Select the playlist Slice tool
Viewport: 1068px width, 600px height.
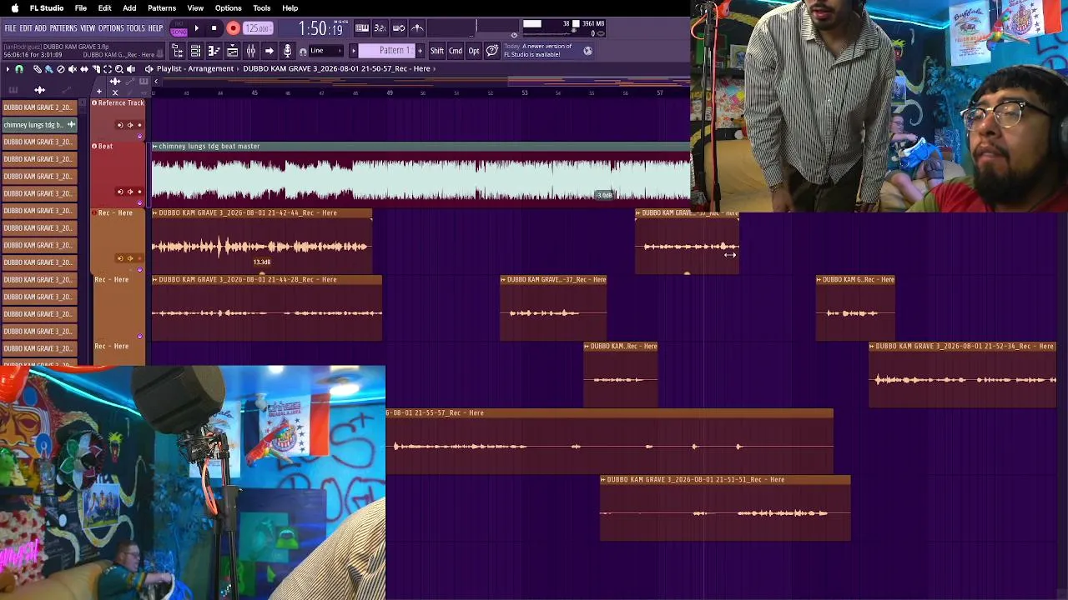click(x=96, y=69)
